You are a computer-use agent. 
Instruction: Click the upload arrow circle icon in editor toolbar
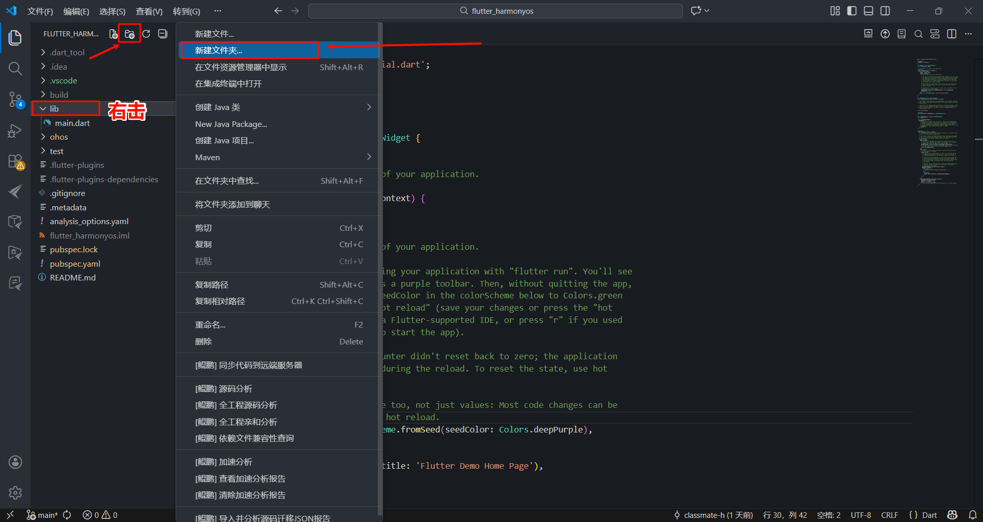[x=885, y=34]
